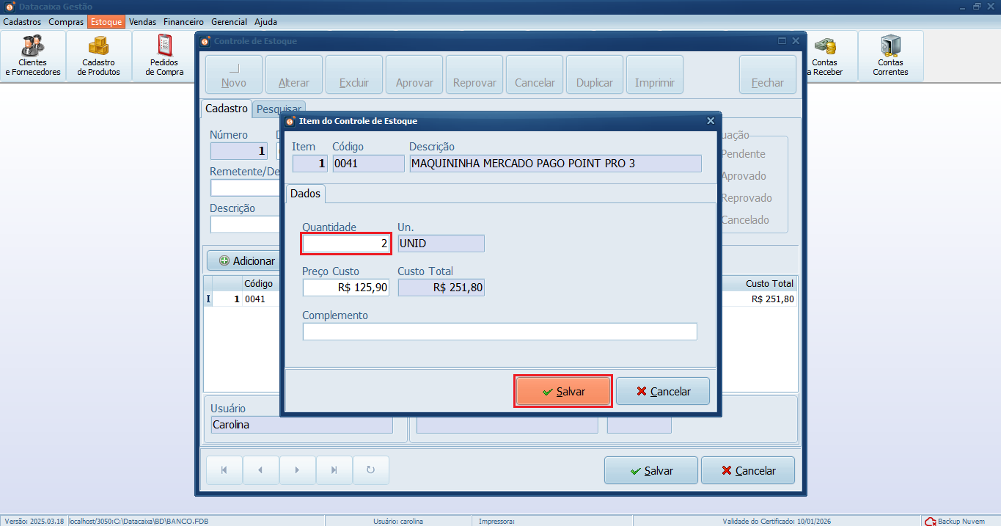Open Contas a Receber icon
Screen dimensions: 1001x526
825,56
